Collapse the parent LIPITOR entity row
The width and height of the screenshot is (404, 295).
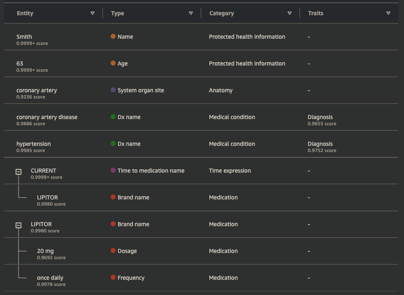pos(19,225)
